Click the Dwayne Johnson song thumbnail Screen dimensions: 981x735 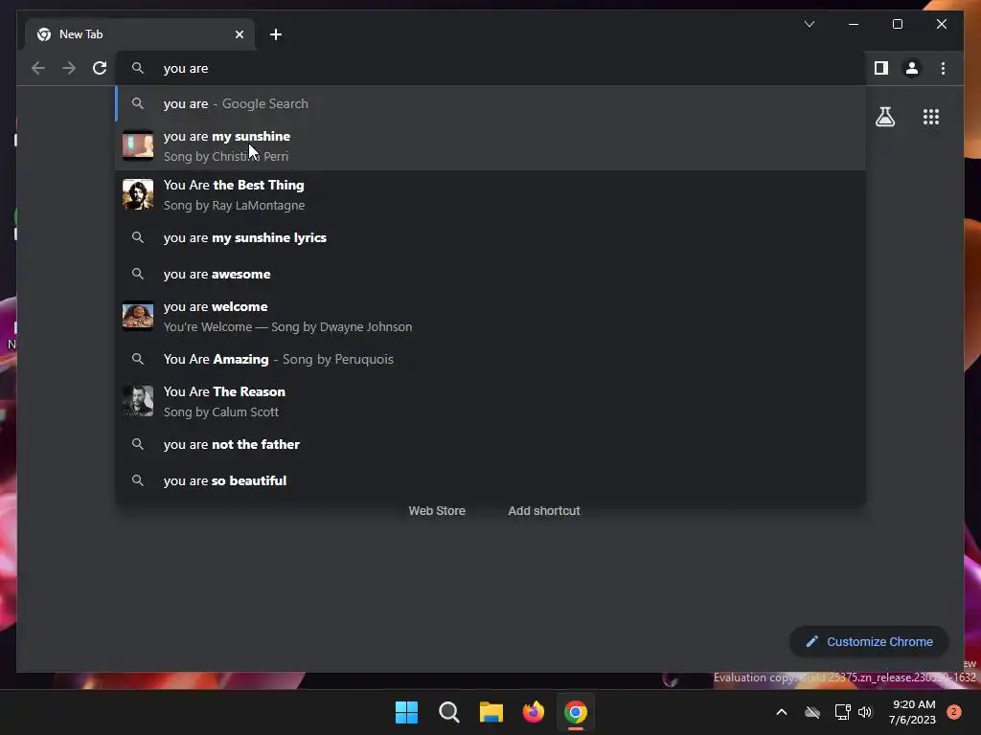tap(138, 316)
